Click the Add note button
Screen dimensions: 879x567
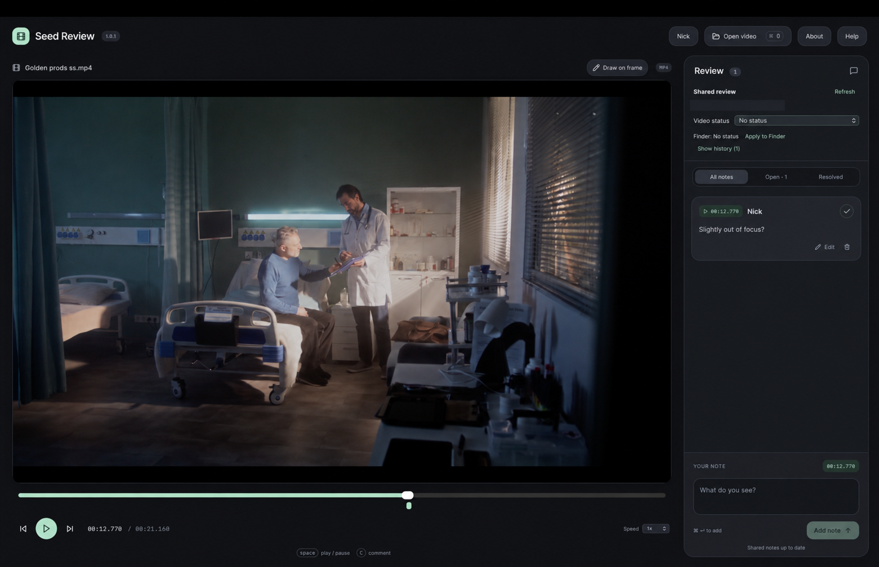pyautogui.click(x=832, y=530)
